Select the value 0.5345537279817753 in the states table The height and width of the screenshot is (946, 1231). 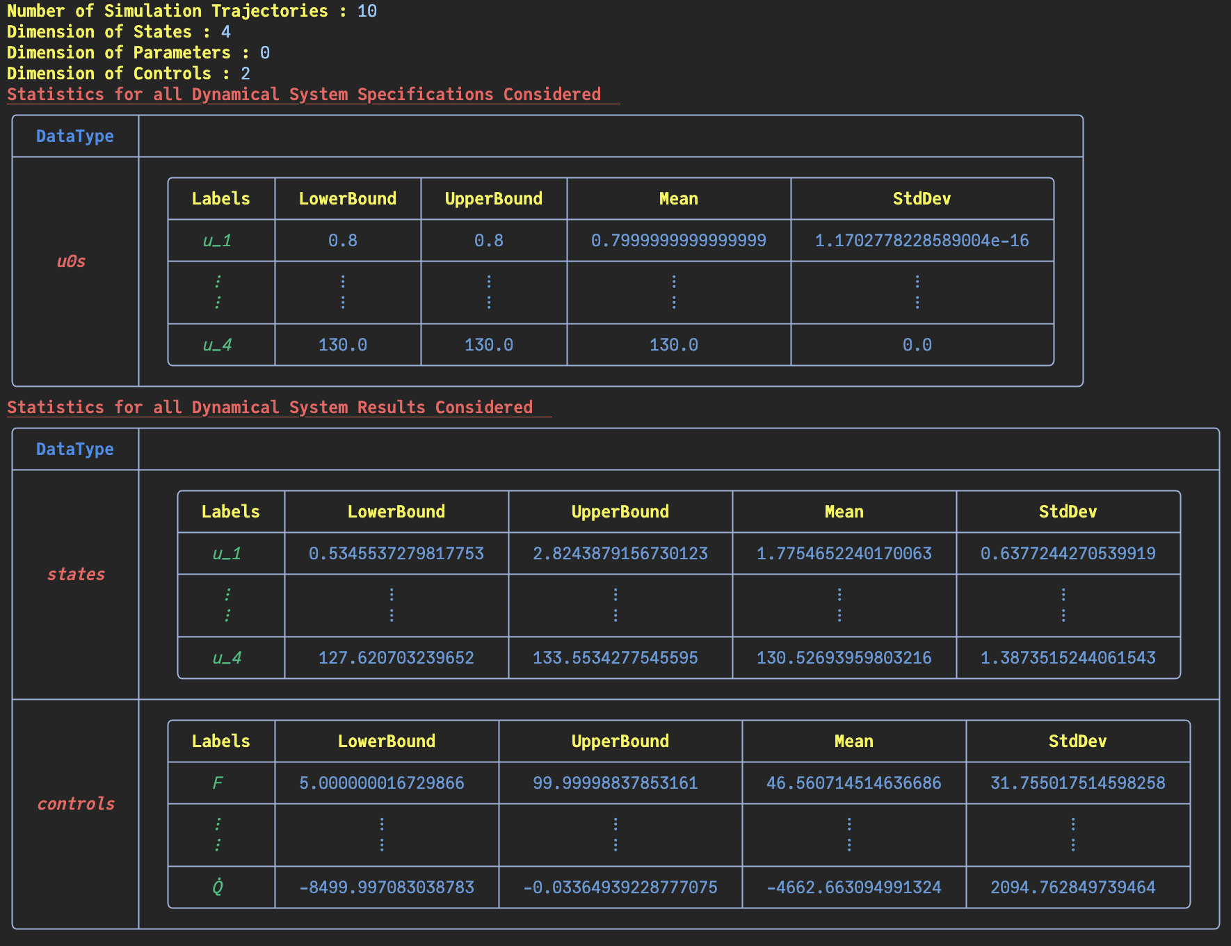tap(396, 554)
